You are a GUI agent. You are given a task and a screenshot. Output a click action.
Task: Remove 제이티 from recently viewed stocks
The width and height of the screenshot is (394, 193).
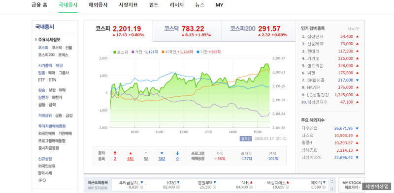tap(324, 188)
